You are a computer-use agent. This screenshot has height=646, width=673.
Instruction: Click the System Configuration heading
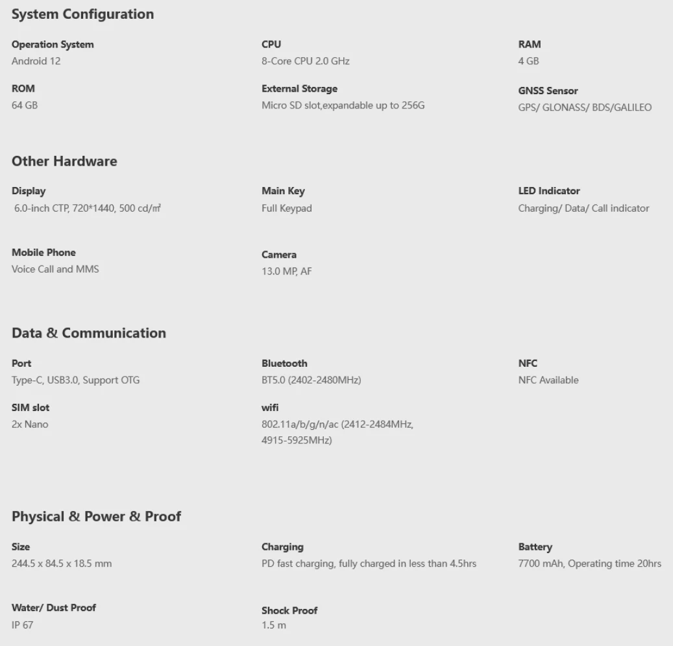[82, 14]
